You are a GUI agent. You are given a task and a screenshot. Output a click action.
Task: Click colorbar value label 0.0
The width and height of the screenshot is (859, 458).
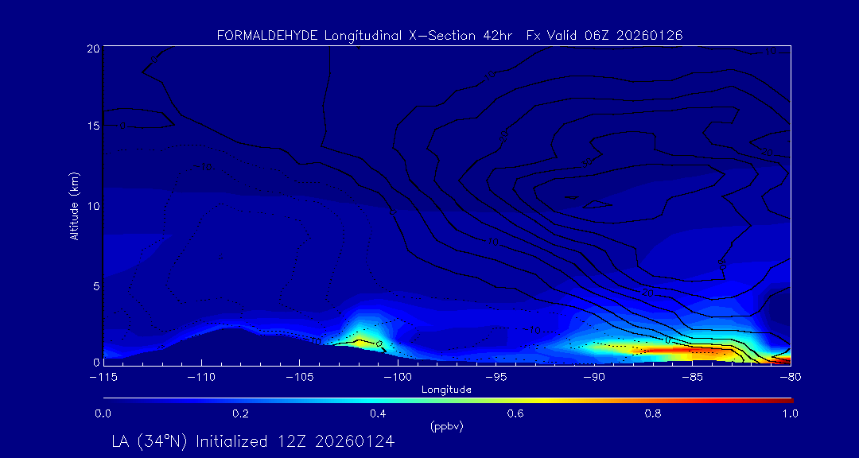tap(103, 414)
